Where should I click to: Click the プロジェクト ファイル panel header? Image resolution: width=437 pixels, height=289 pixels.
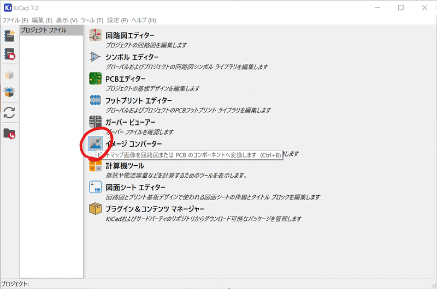click(x=51, y=30)
